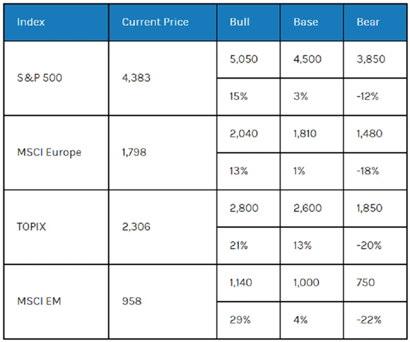Viewport: 410px width, 342px height.
Task: Select the MSCI EM bear percentage -22%
Action: (x=369, y=320)
